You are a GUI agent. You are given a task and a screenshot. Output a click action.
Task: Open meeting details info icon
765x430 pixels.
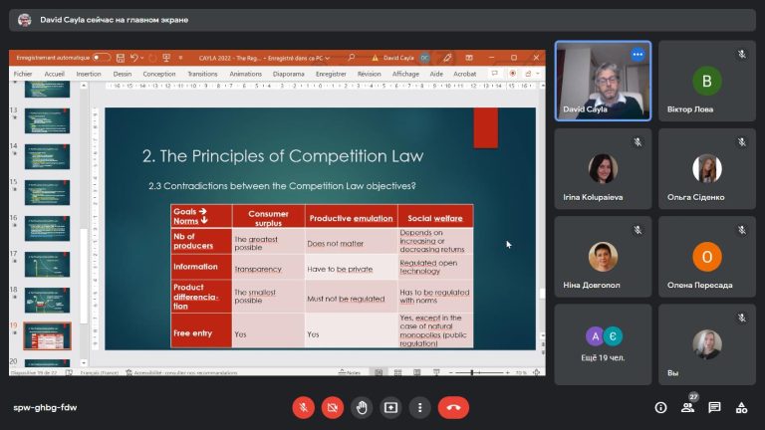click(x=660, y=407)
